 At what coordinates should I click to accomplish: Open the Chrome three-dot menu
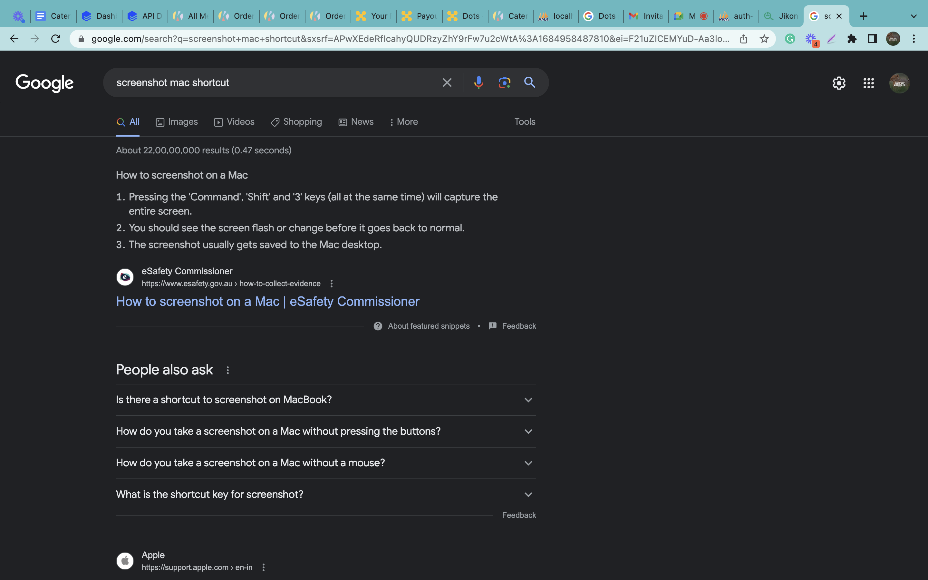(914, 39)
